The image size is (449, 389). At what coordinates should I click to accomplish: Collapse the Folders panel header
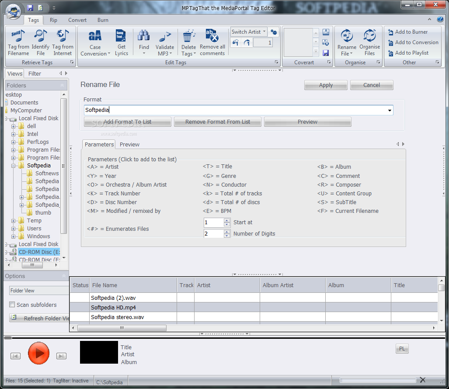pyautogui.click(x=62, y=85)
